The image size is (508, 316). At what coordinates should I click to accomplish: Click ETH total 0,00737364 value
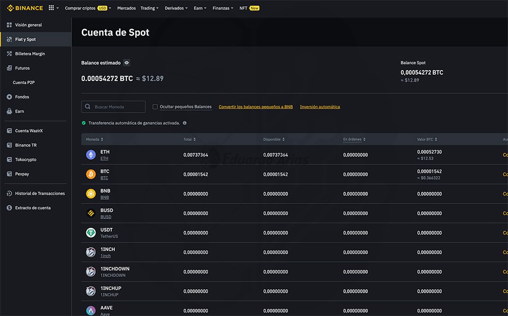tap(196, 155)
